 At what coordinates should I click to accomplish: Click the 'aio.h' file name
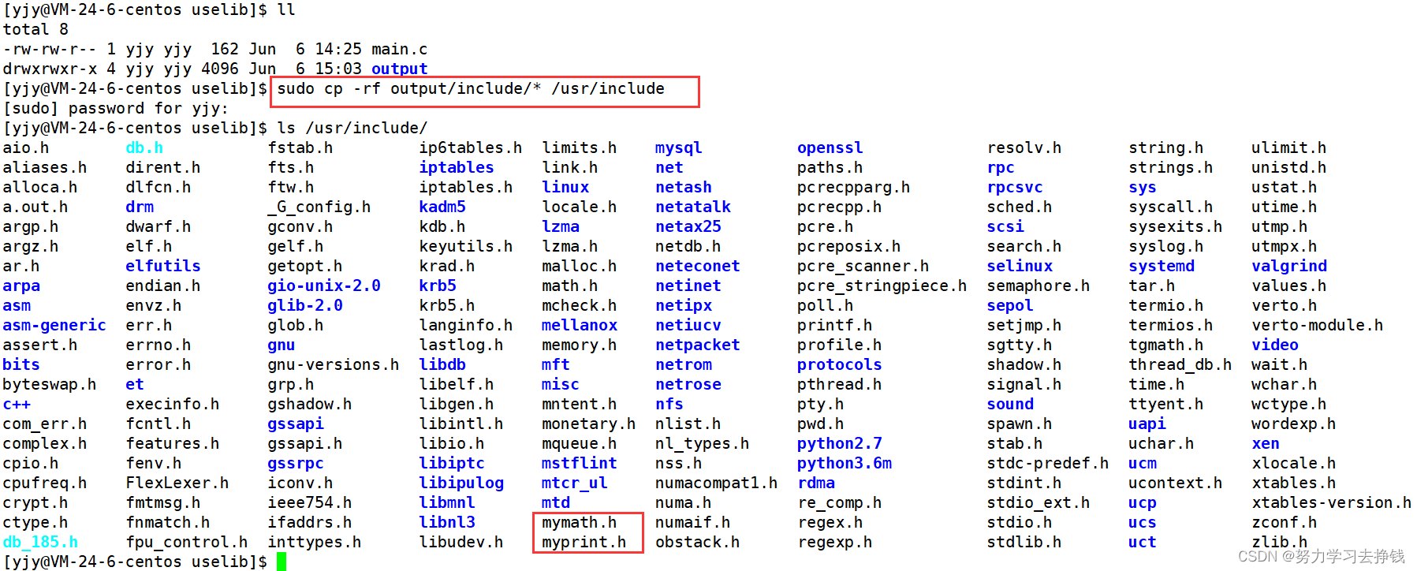26,148
